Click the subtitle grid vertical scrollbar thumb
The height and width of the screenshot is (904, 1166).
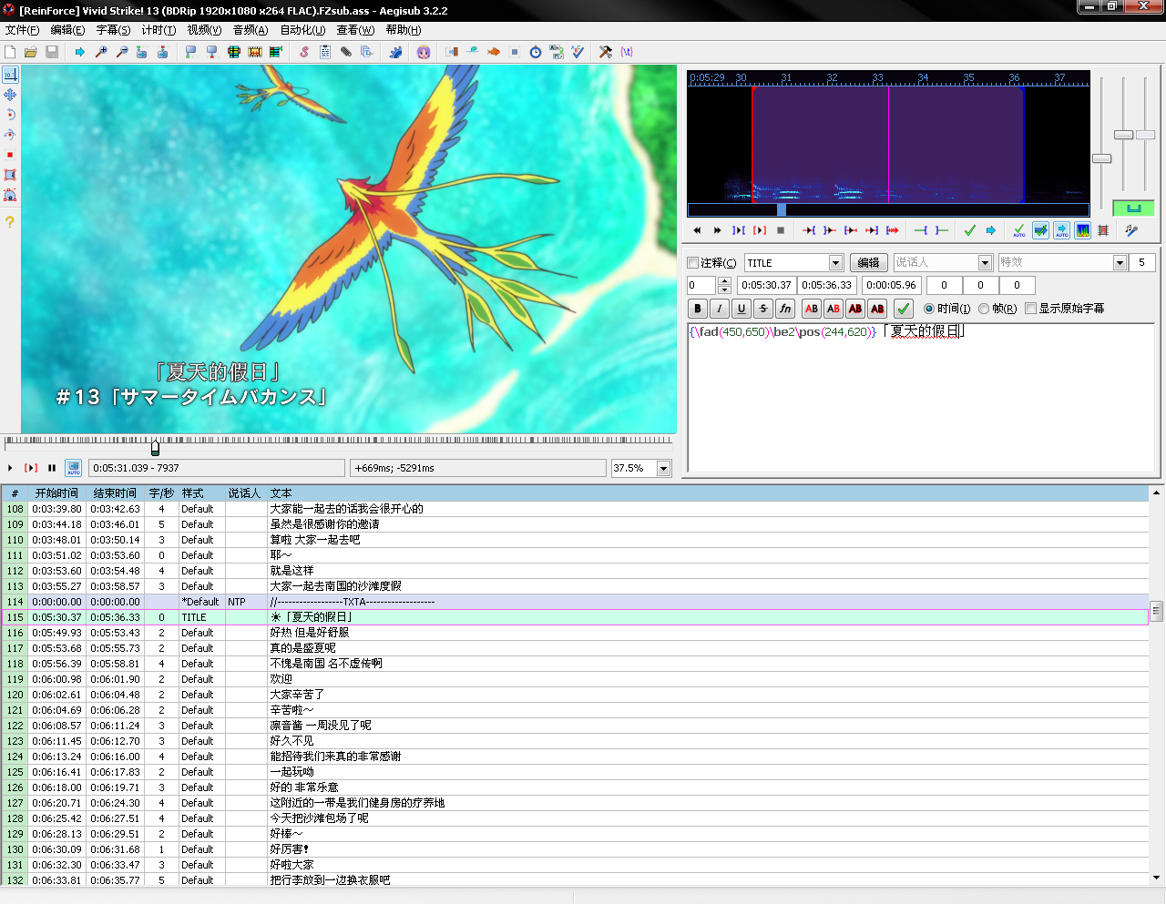(x=1157, y=611)
